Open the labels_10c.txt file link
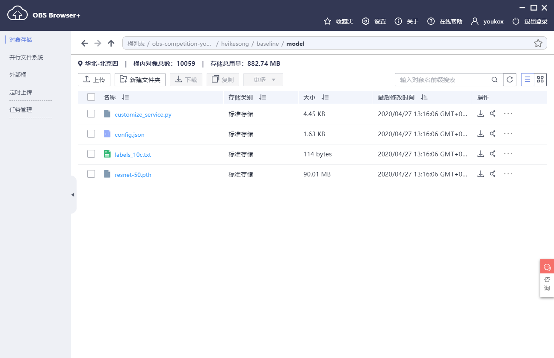Viewport: 554px width, 358px height. click(x=133, y=155)
